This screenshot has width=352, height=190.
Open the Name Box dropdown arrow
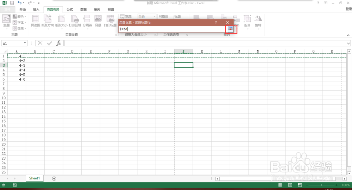(25, 43)
